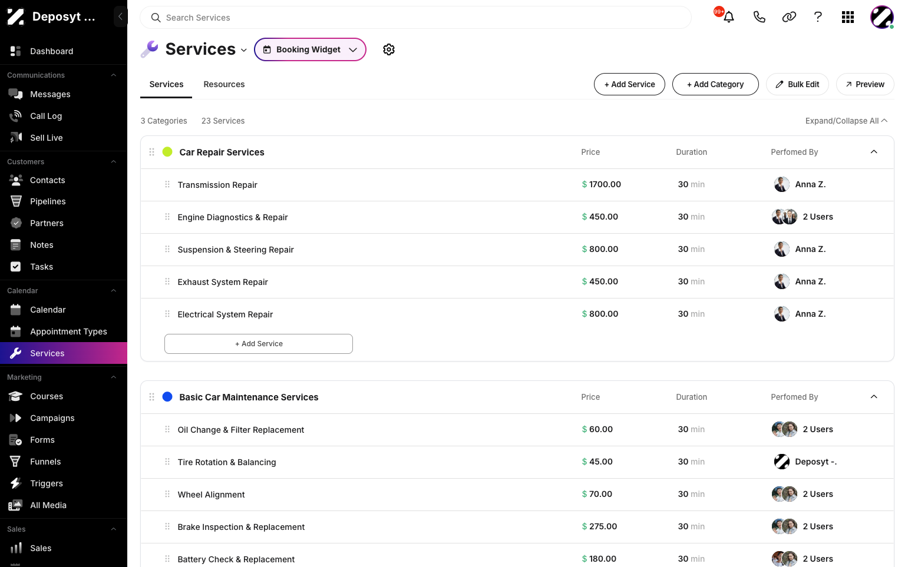Click green color dot of Car Repair Services
The width and height of the screenshot is (908, 567).
(x=167, y=152)
